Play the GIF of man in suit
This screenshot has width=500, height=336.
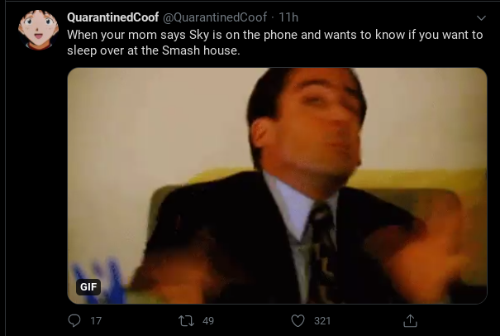point(277,185)
